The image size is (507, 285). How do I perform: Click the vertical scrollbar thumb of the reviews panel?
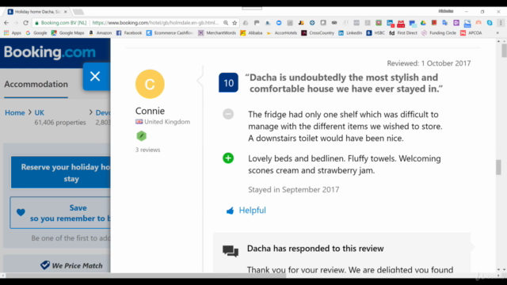pos(498,167)
